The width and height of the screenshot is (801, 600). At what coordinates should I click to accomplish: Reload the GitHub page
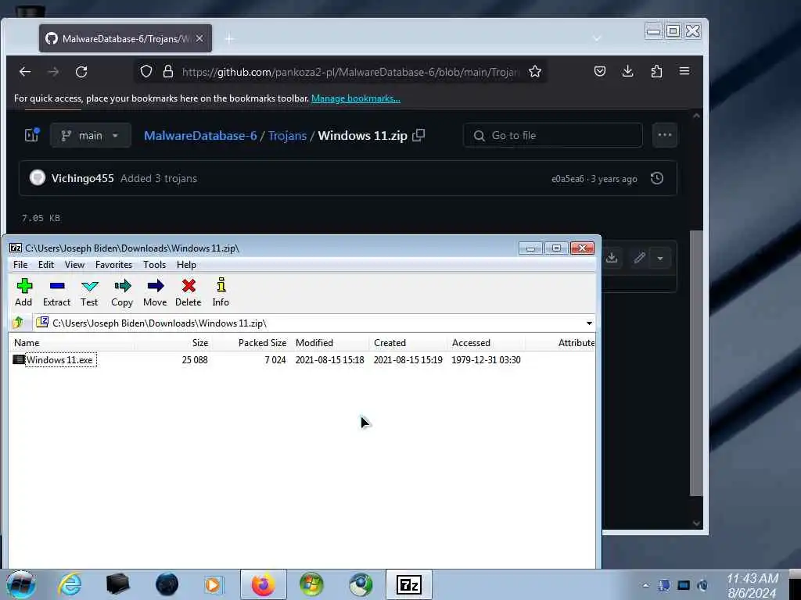(x=81, y=71)
